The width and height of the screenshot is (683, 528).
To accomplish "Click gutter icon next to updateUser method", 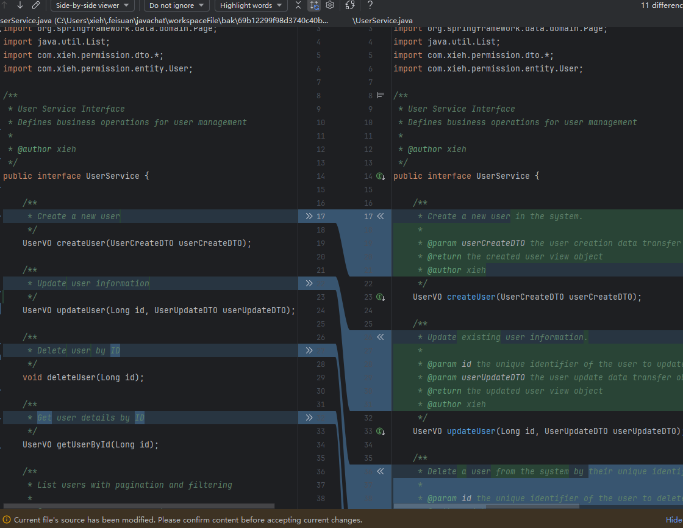I will [x=381, y=432].
